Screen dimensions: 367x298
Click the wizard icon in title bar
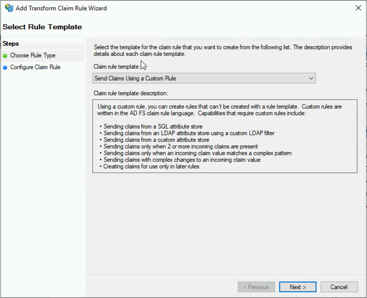[9, 8]
